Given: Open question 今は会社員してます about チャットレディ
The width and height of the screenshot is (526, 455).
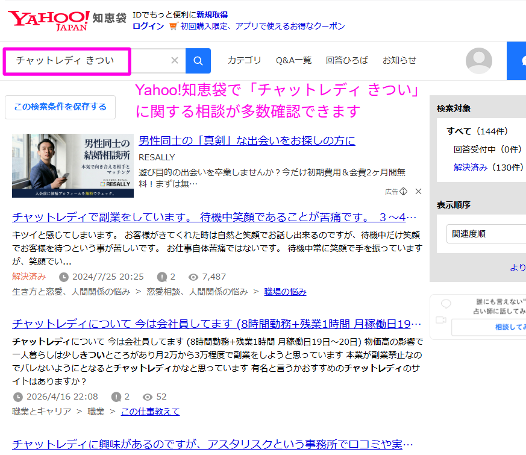Looking at the screenshot, I should (217, 324).
